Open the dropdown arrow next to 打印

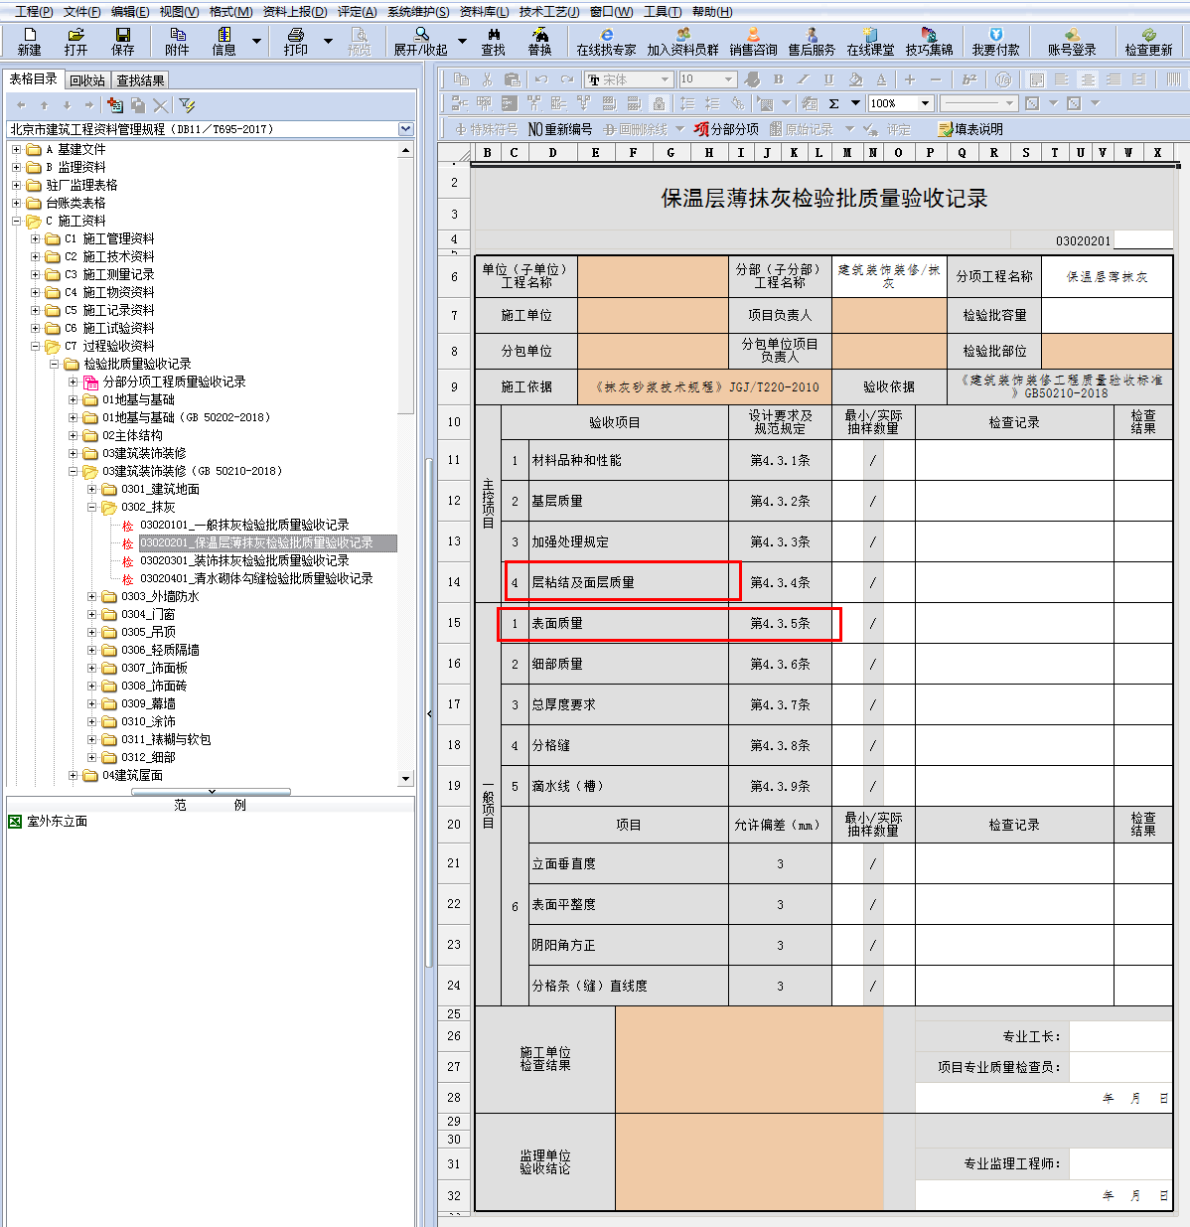pos(328,41)
